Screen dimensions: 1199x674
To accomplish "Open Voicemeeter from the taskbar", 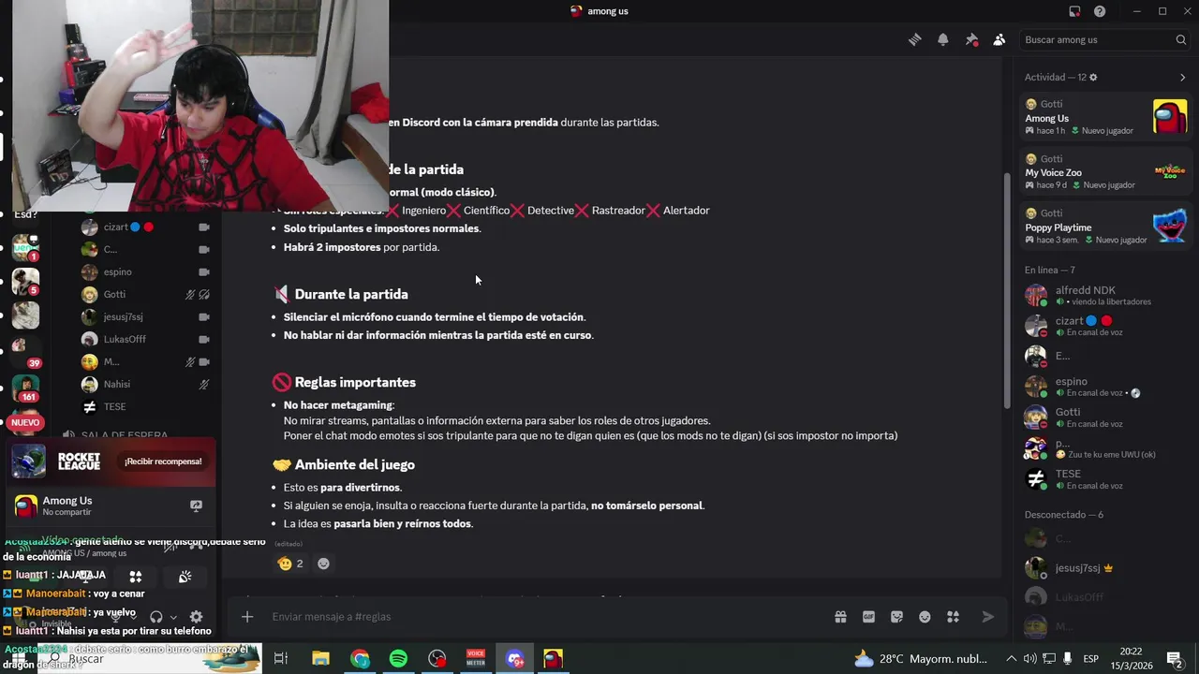I will point(476,659).
